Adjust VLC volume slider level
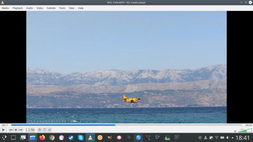The width and height of the screenshot is (253, 142). point(245,130)
